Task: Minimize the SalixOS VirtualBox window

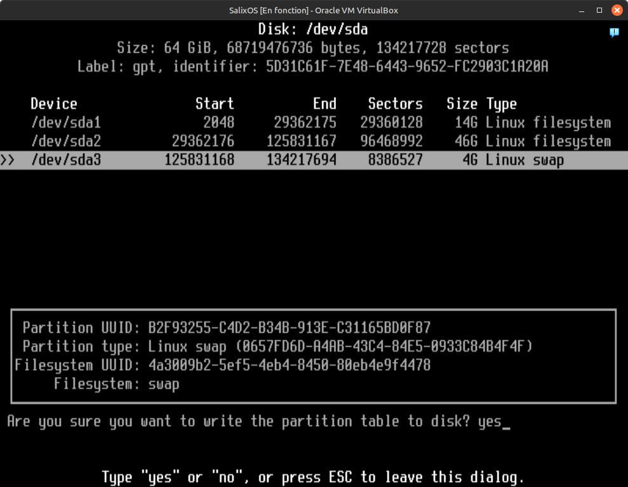Action: [x=582, y=10]
